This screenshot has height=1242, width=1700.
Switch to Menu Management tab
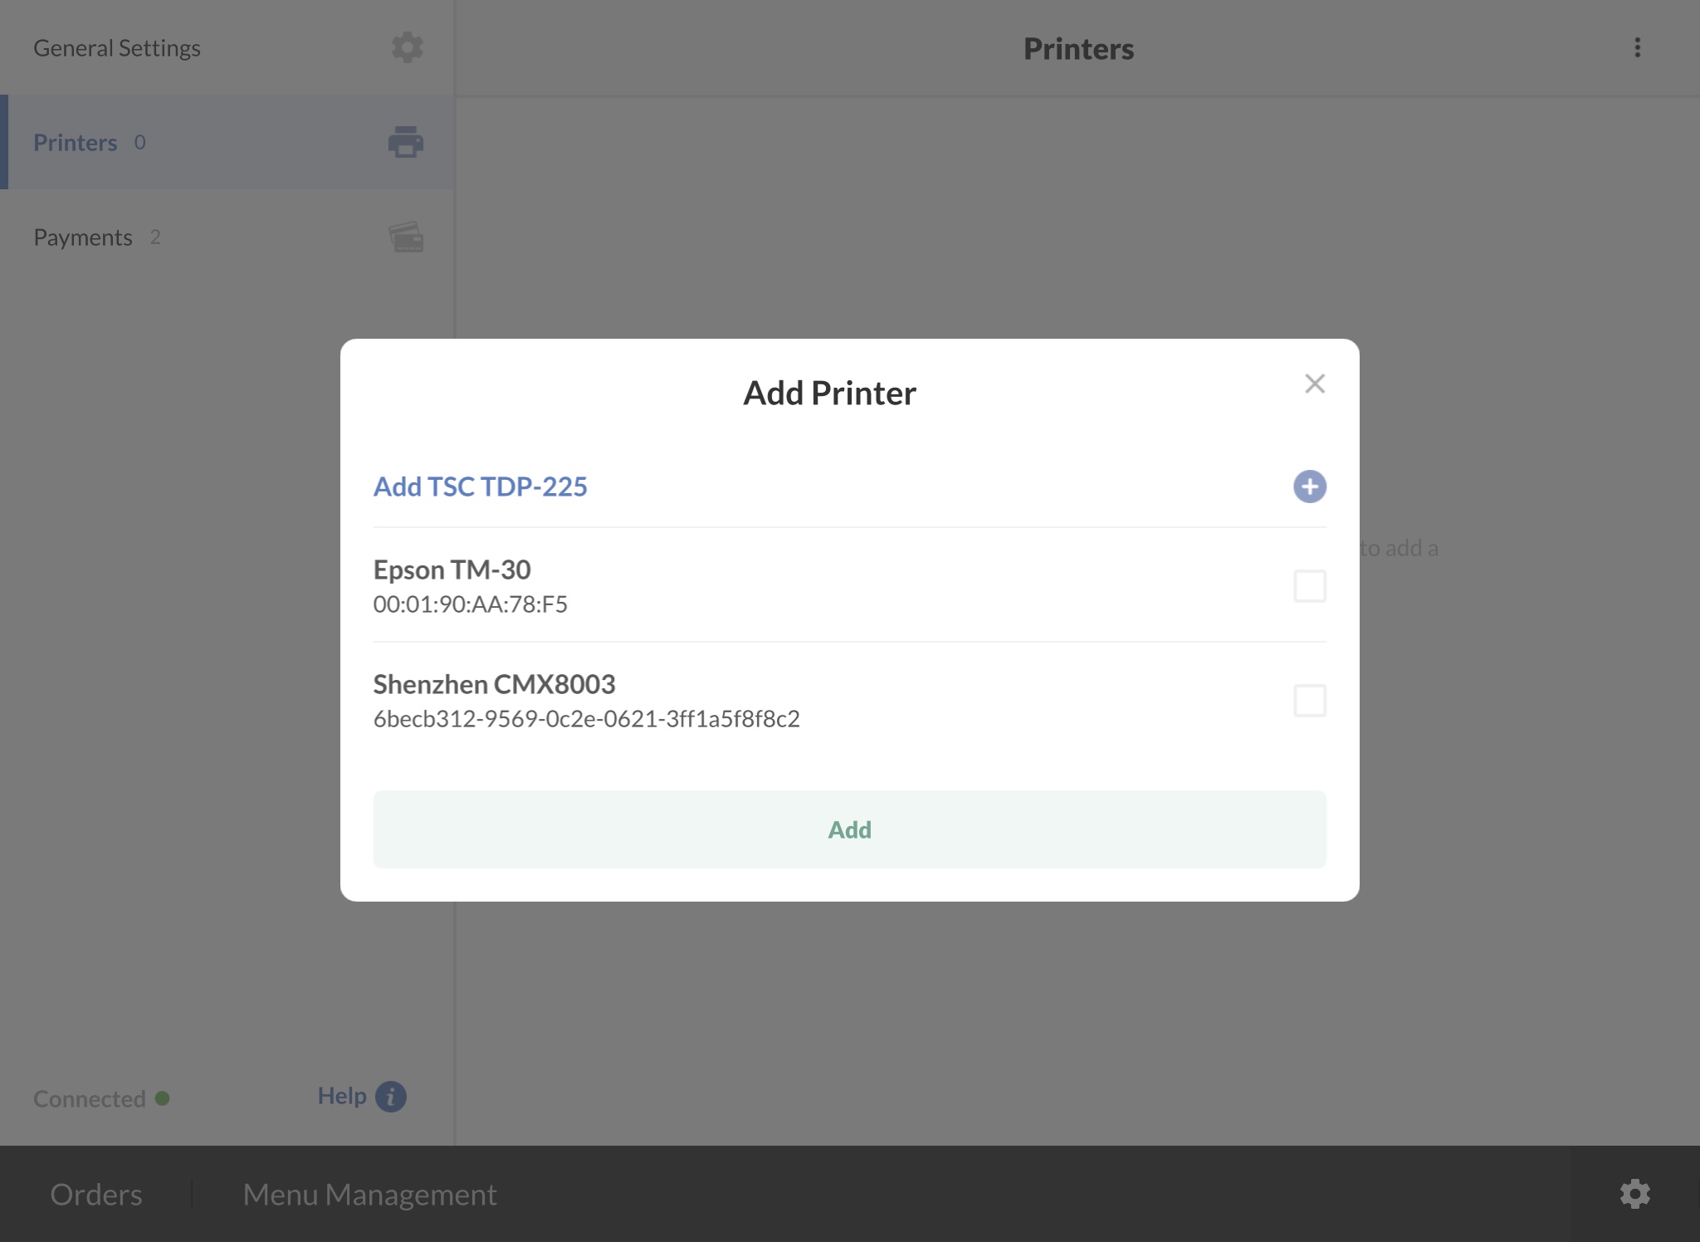369,1194
